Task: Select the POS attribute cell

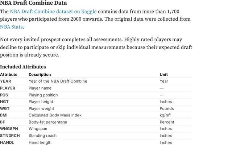Action: pos(4,95)
